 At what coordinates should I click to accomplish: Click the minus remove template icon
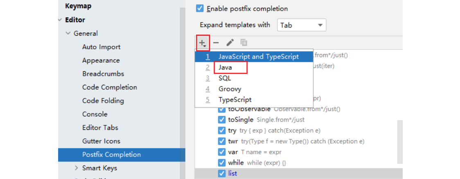tap(216, 43)
